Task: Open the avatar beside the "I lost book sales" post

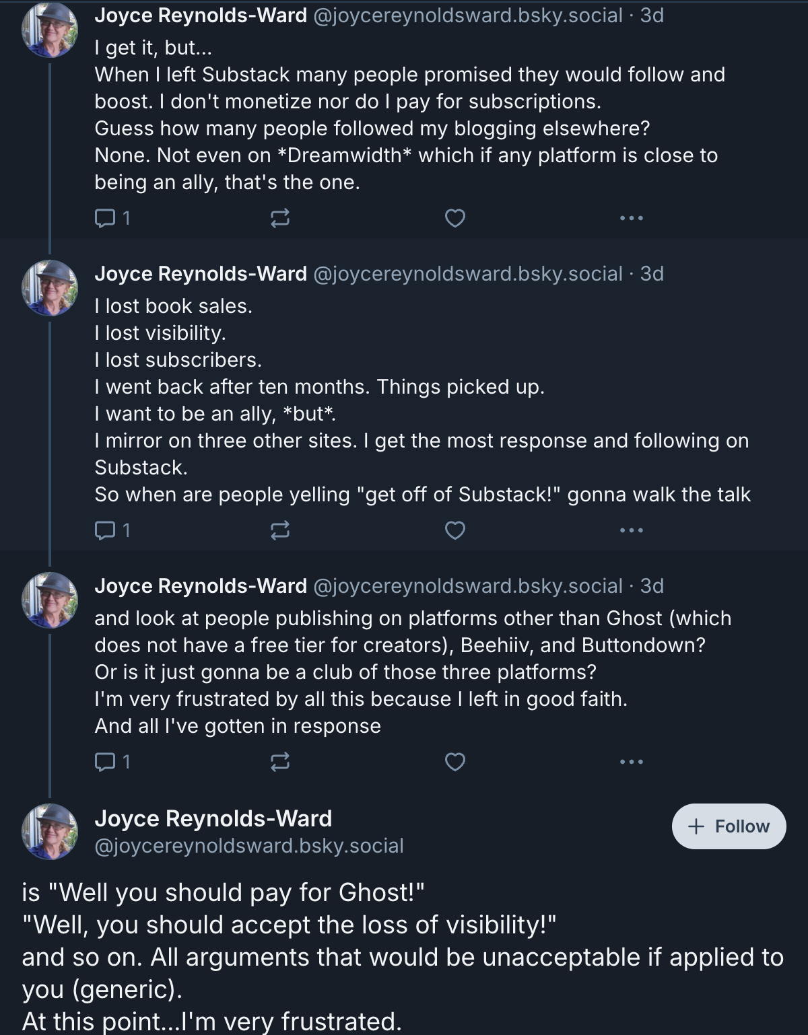Action: [50, 288]
